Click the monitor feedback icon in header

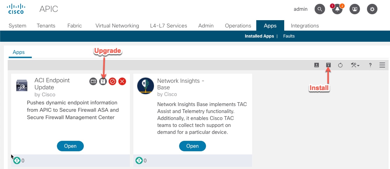tap(355, 9)
